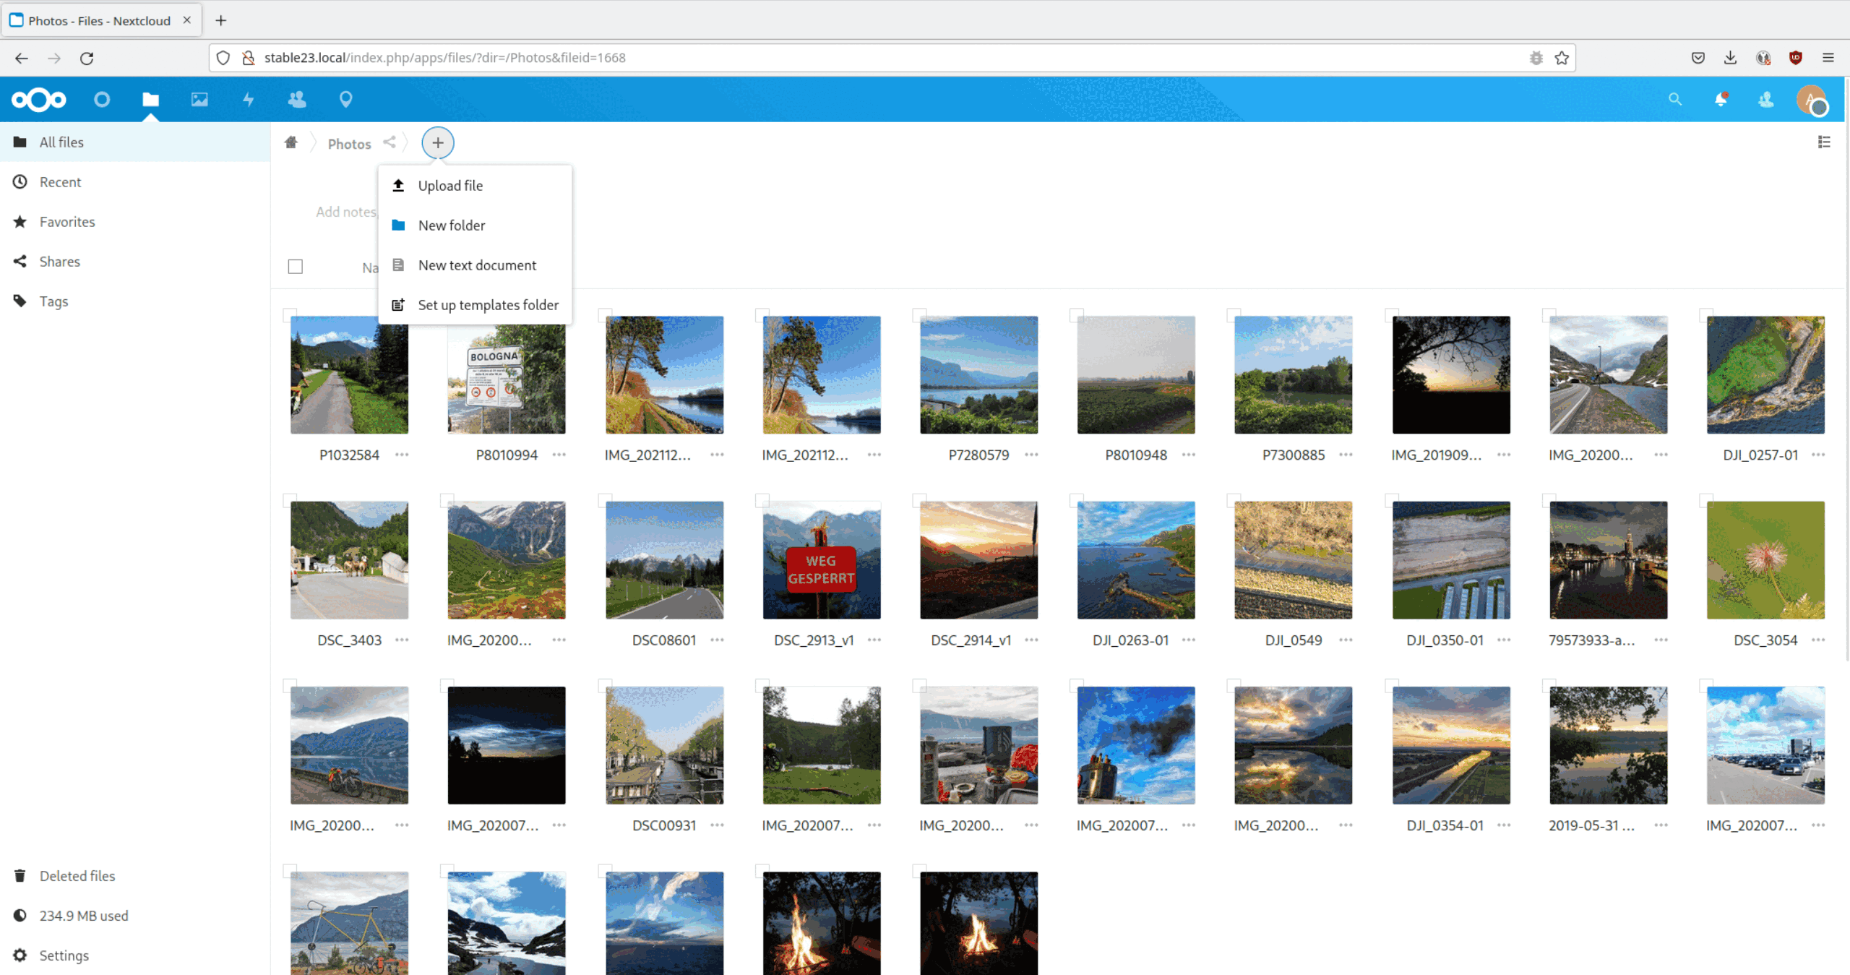Select New folder menu entry
Image resolution: width=1850 pixels, height=975 pixels.
[452, 226]
